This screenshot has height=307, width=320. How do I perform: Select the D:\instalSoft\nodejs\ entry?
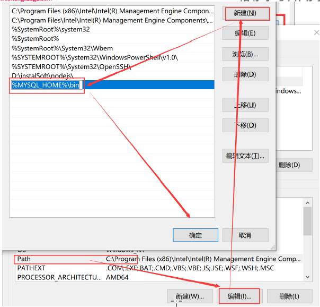[112, 75]
